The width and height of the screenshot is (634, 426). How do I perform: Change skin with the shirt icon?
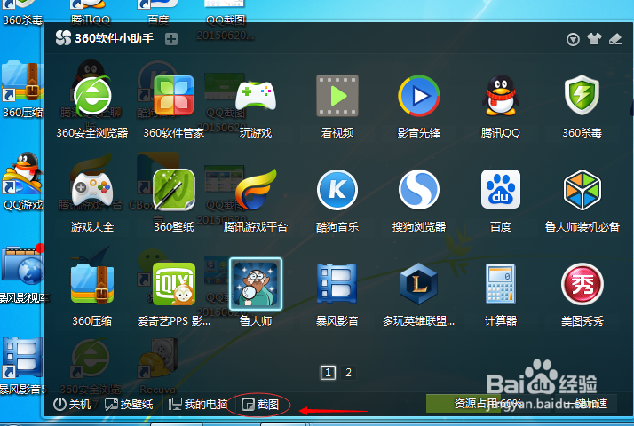click(594, 39)
